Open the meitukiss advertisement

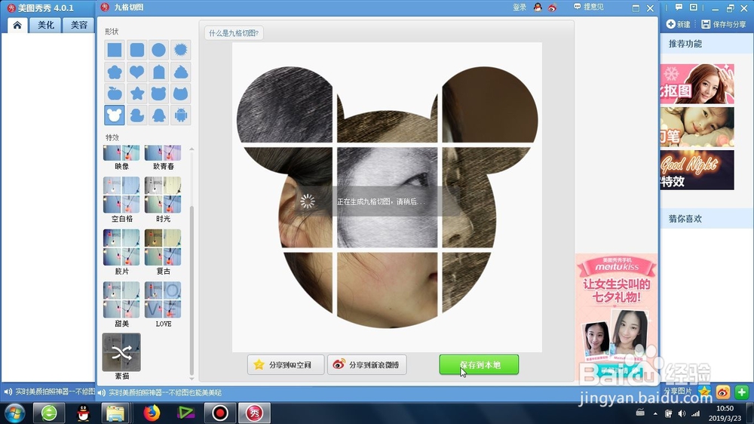coord(617,317)
